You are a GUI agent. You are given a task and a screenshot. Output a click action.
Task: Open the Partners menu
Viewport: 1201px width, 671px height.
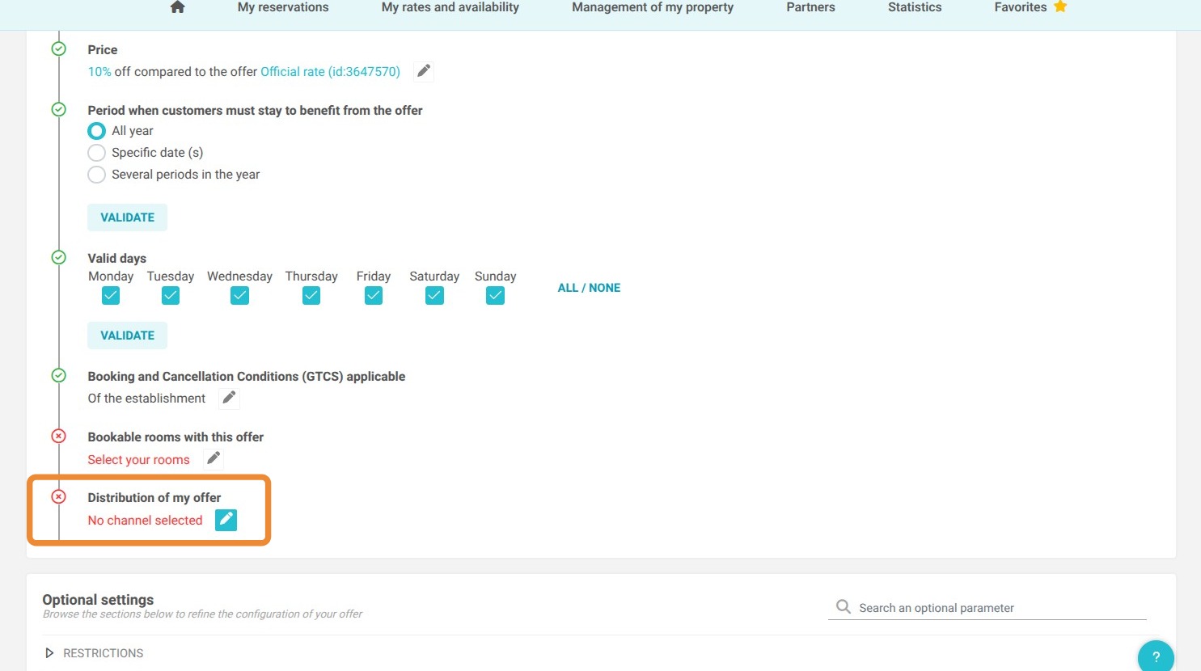pyautogui.click(x=810, y=7)
